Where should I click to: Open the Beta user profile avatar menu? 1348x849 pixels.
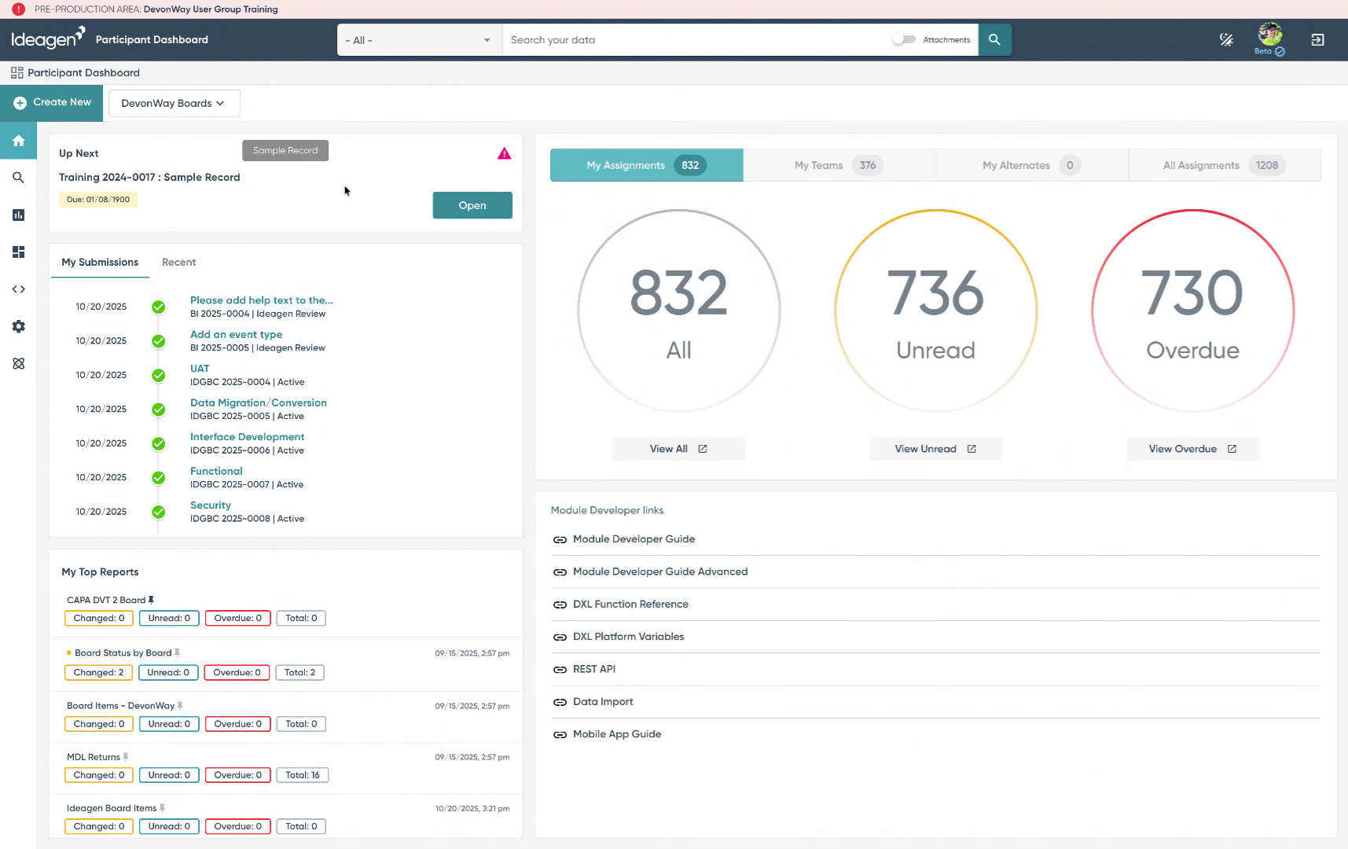point(1269,39)
